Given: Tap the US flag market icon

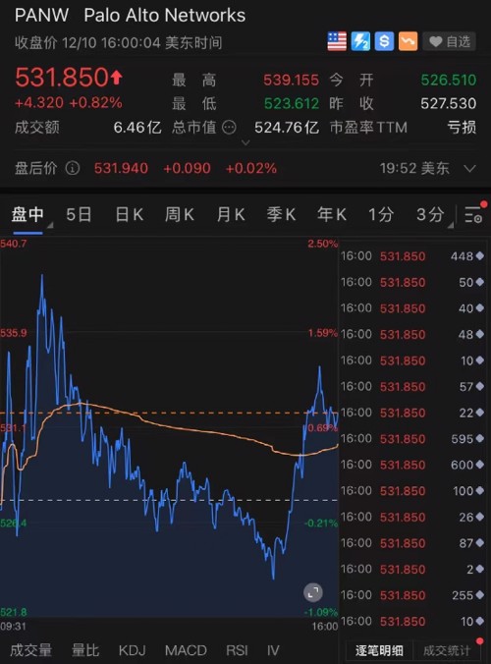Looking at the screenshot, I should [x=337, y=41].
